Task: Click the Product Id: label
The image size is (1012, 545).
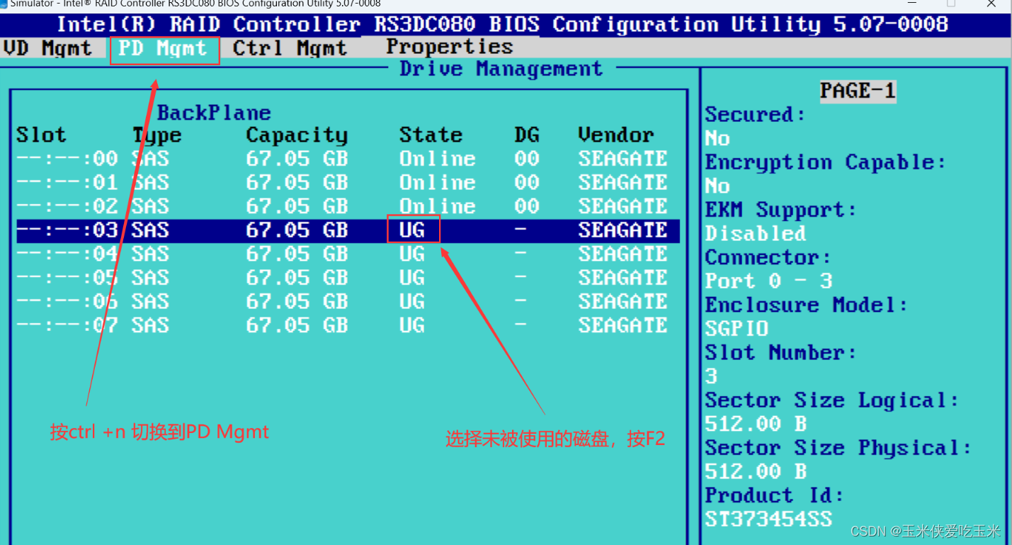Action: [x=774, y=495]
